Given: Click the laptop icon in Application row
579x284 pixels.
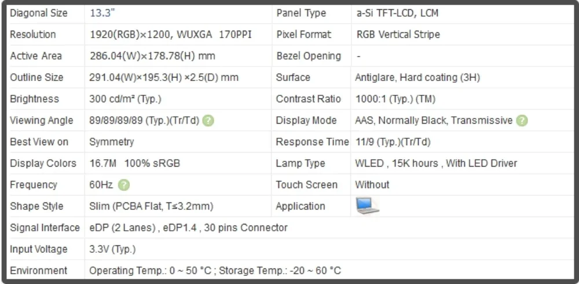Looking at the screenshot, I should click(367, 206).
